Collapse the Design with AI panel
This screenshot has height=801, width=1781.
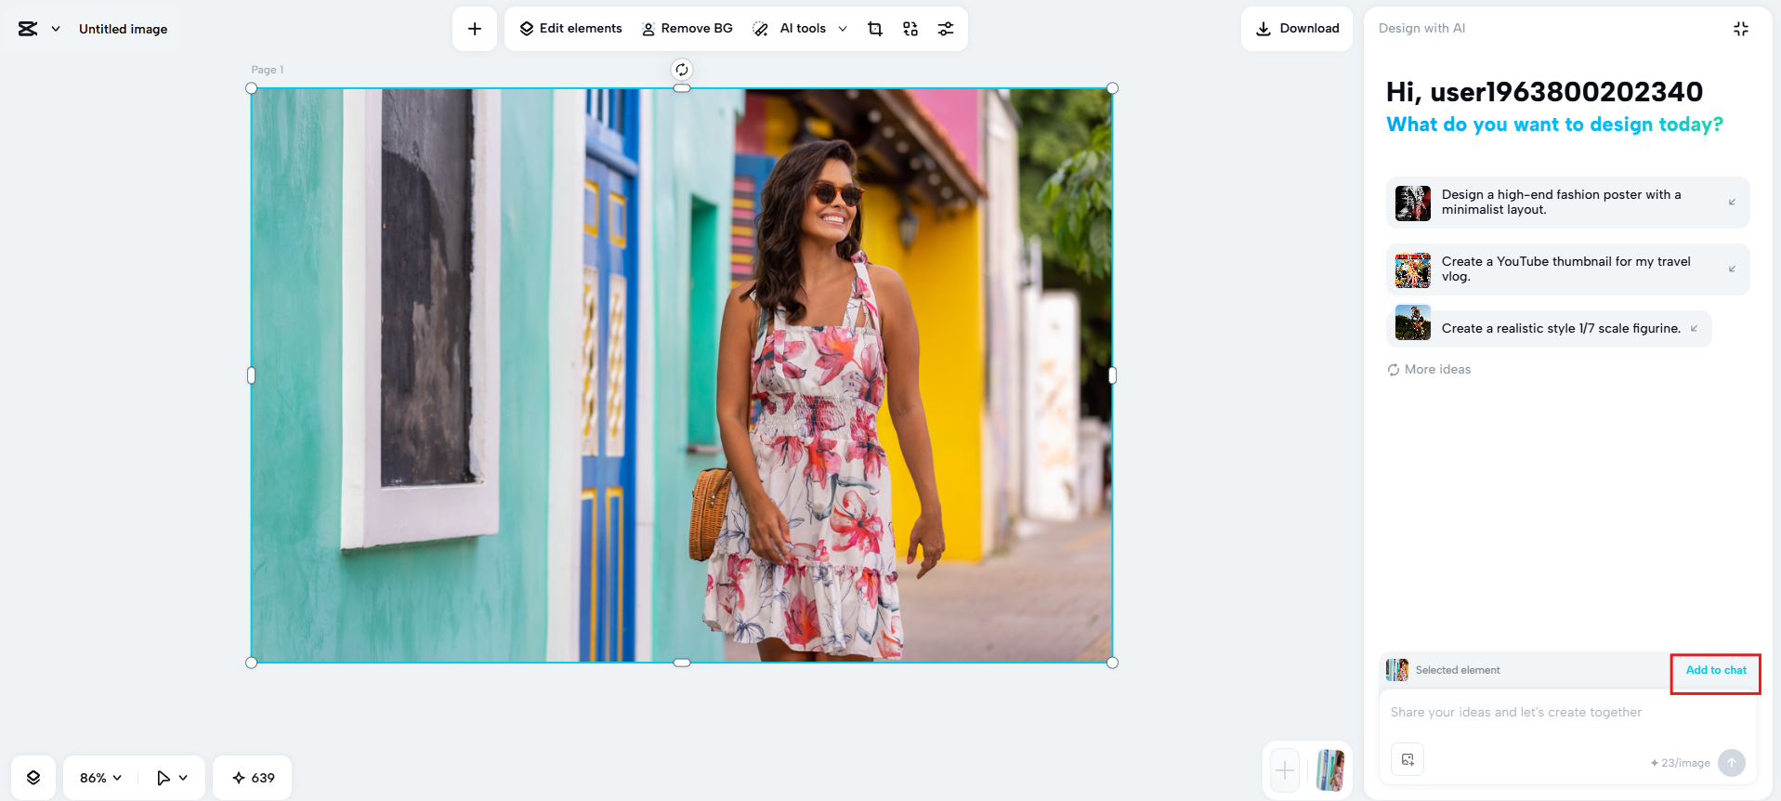tap(1740, 29)
